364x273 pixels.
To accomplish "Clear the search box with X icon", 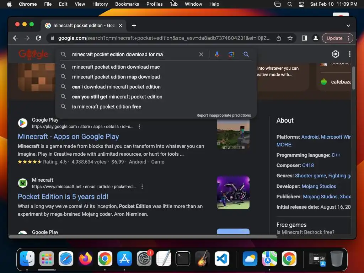I will (201, 54).
